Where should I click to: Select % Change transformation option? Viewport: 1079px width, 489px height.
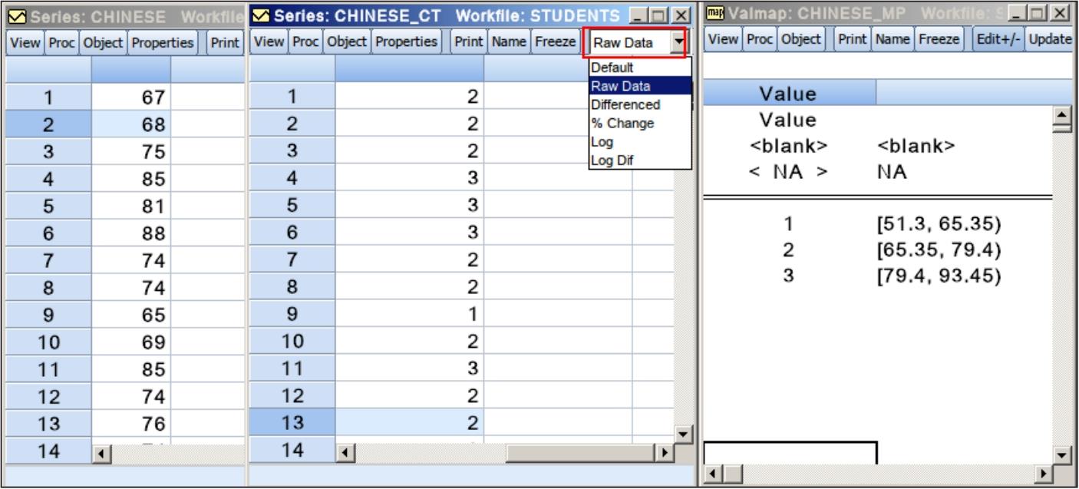point(640,123)
